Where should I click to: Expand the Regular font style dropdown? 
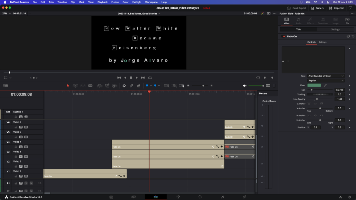click(x=326, y=81)
